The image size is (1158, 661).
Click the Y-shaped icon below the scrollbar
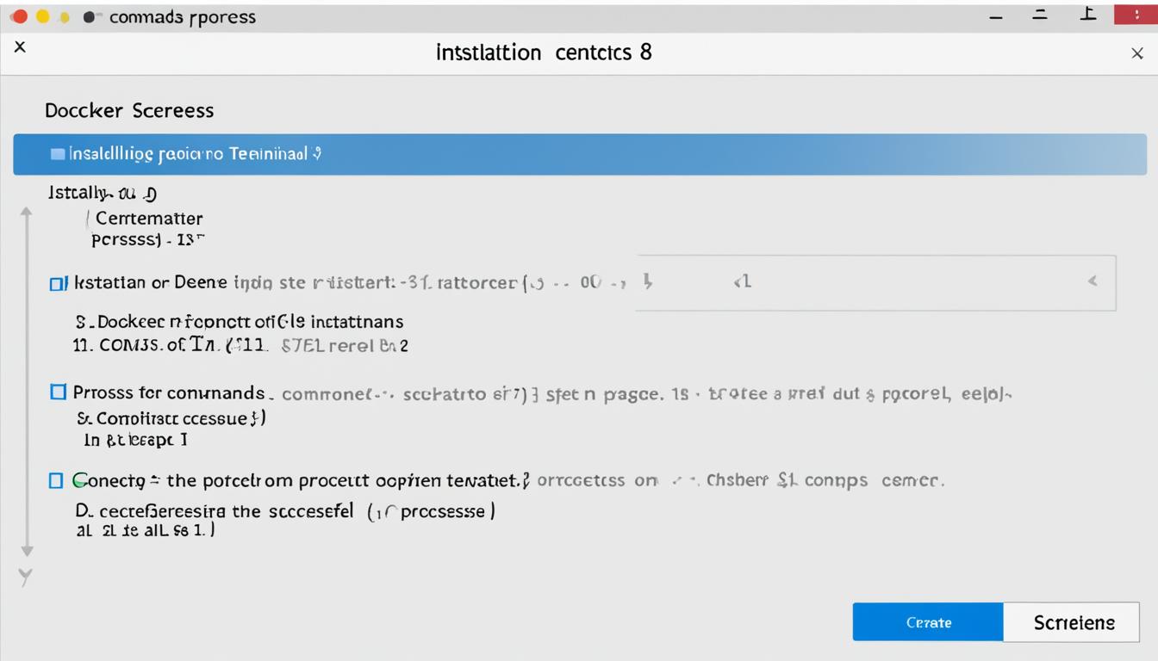(26, 578)
